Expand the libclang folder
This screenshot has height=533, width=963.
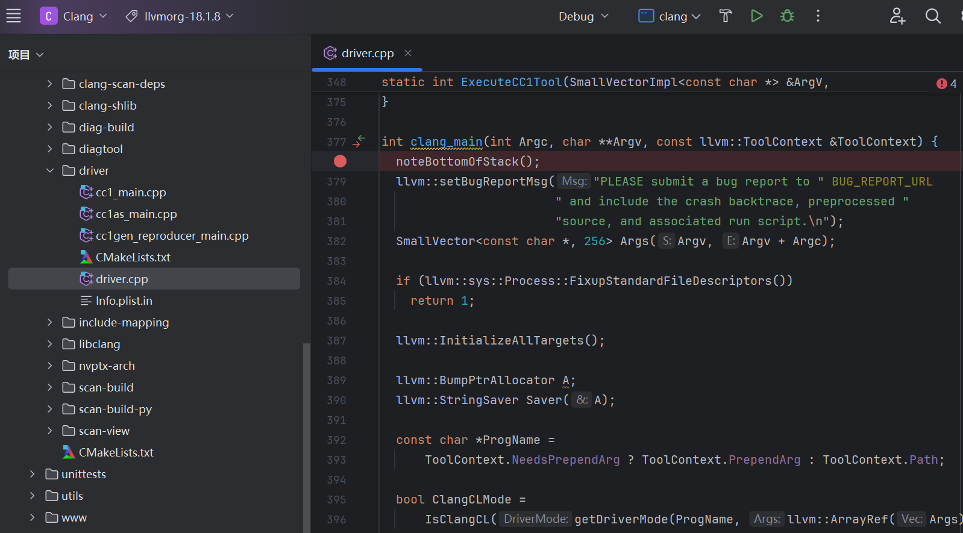point(50,344)
